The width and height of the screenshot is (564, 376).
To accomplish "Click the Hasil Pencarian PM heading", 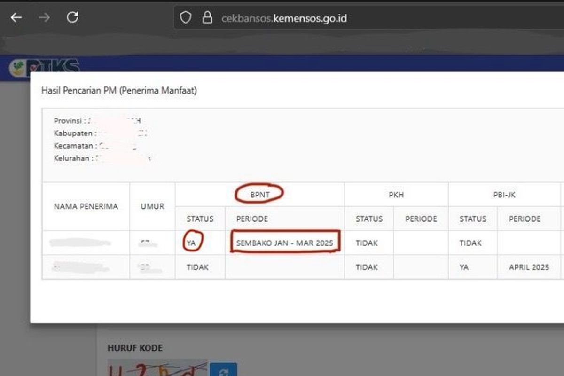I will point(119,91).
